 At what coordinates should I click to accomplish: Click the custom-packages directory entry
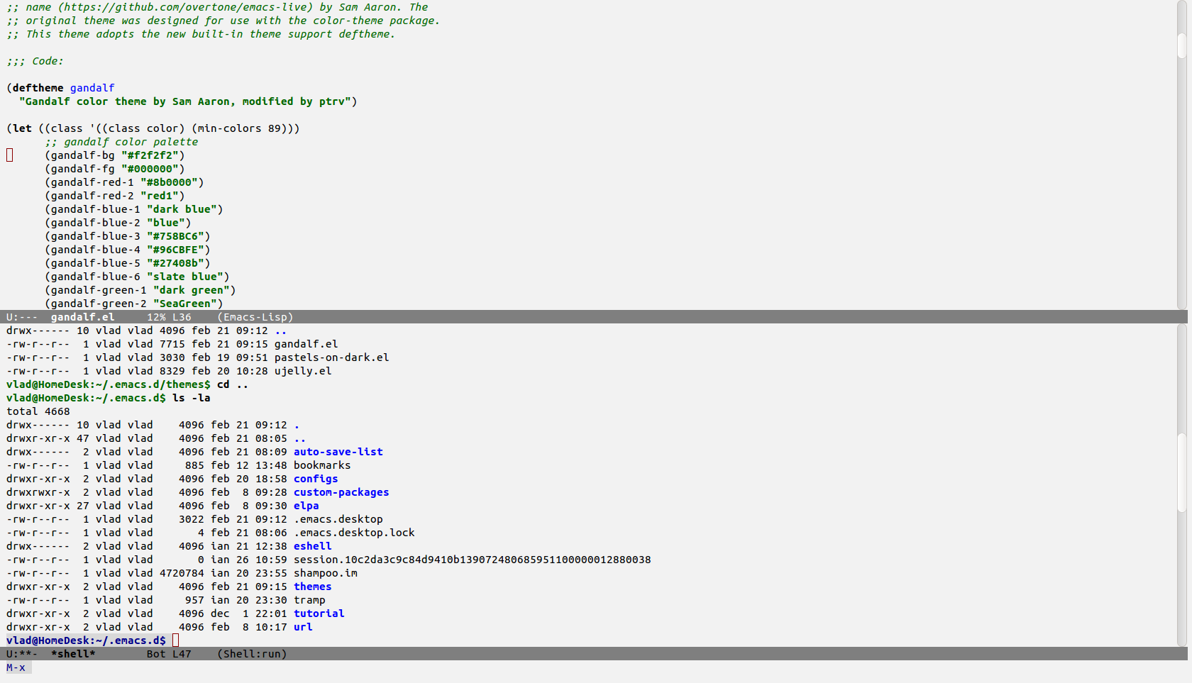coord(341,492)
